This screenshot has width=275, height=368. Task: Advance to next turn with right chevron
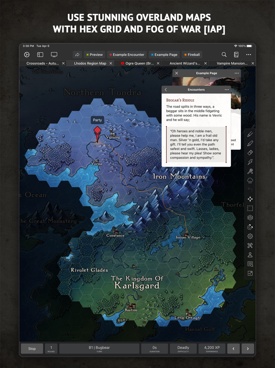[248, 349]
